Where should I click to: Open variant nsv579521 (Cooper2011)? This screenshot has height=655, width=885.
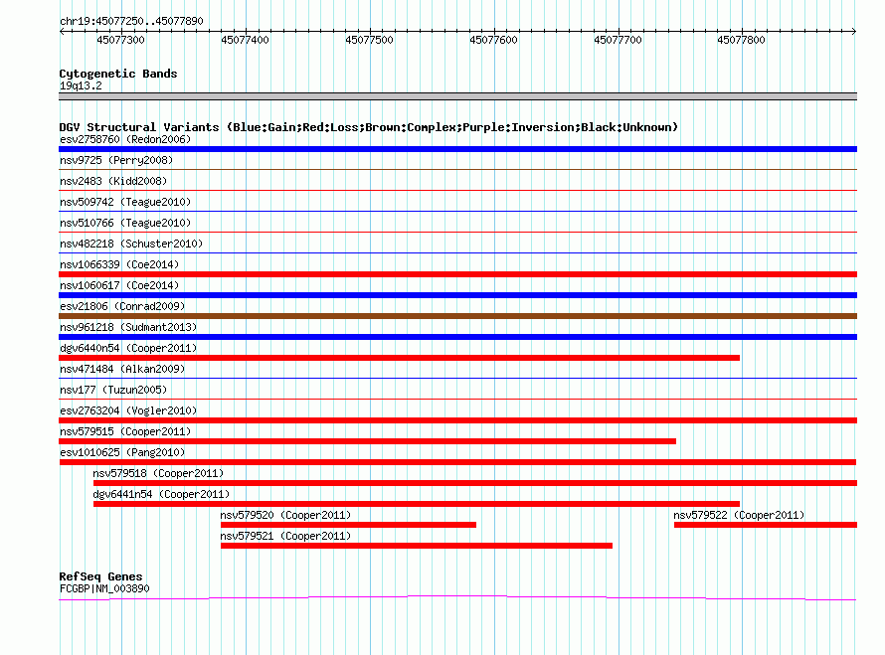(x=285, y=536)
